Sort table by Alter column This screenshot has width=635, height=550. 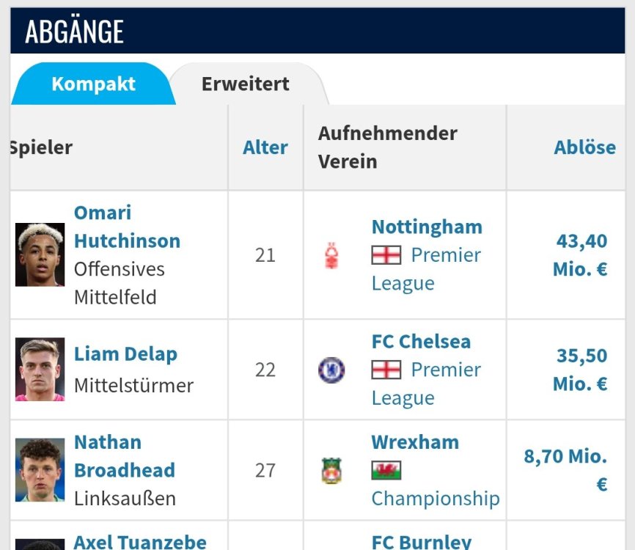265,147
